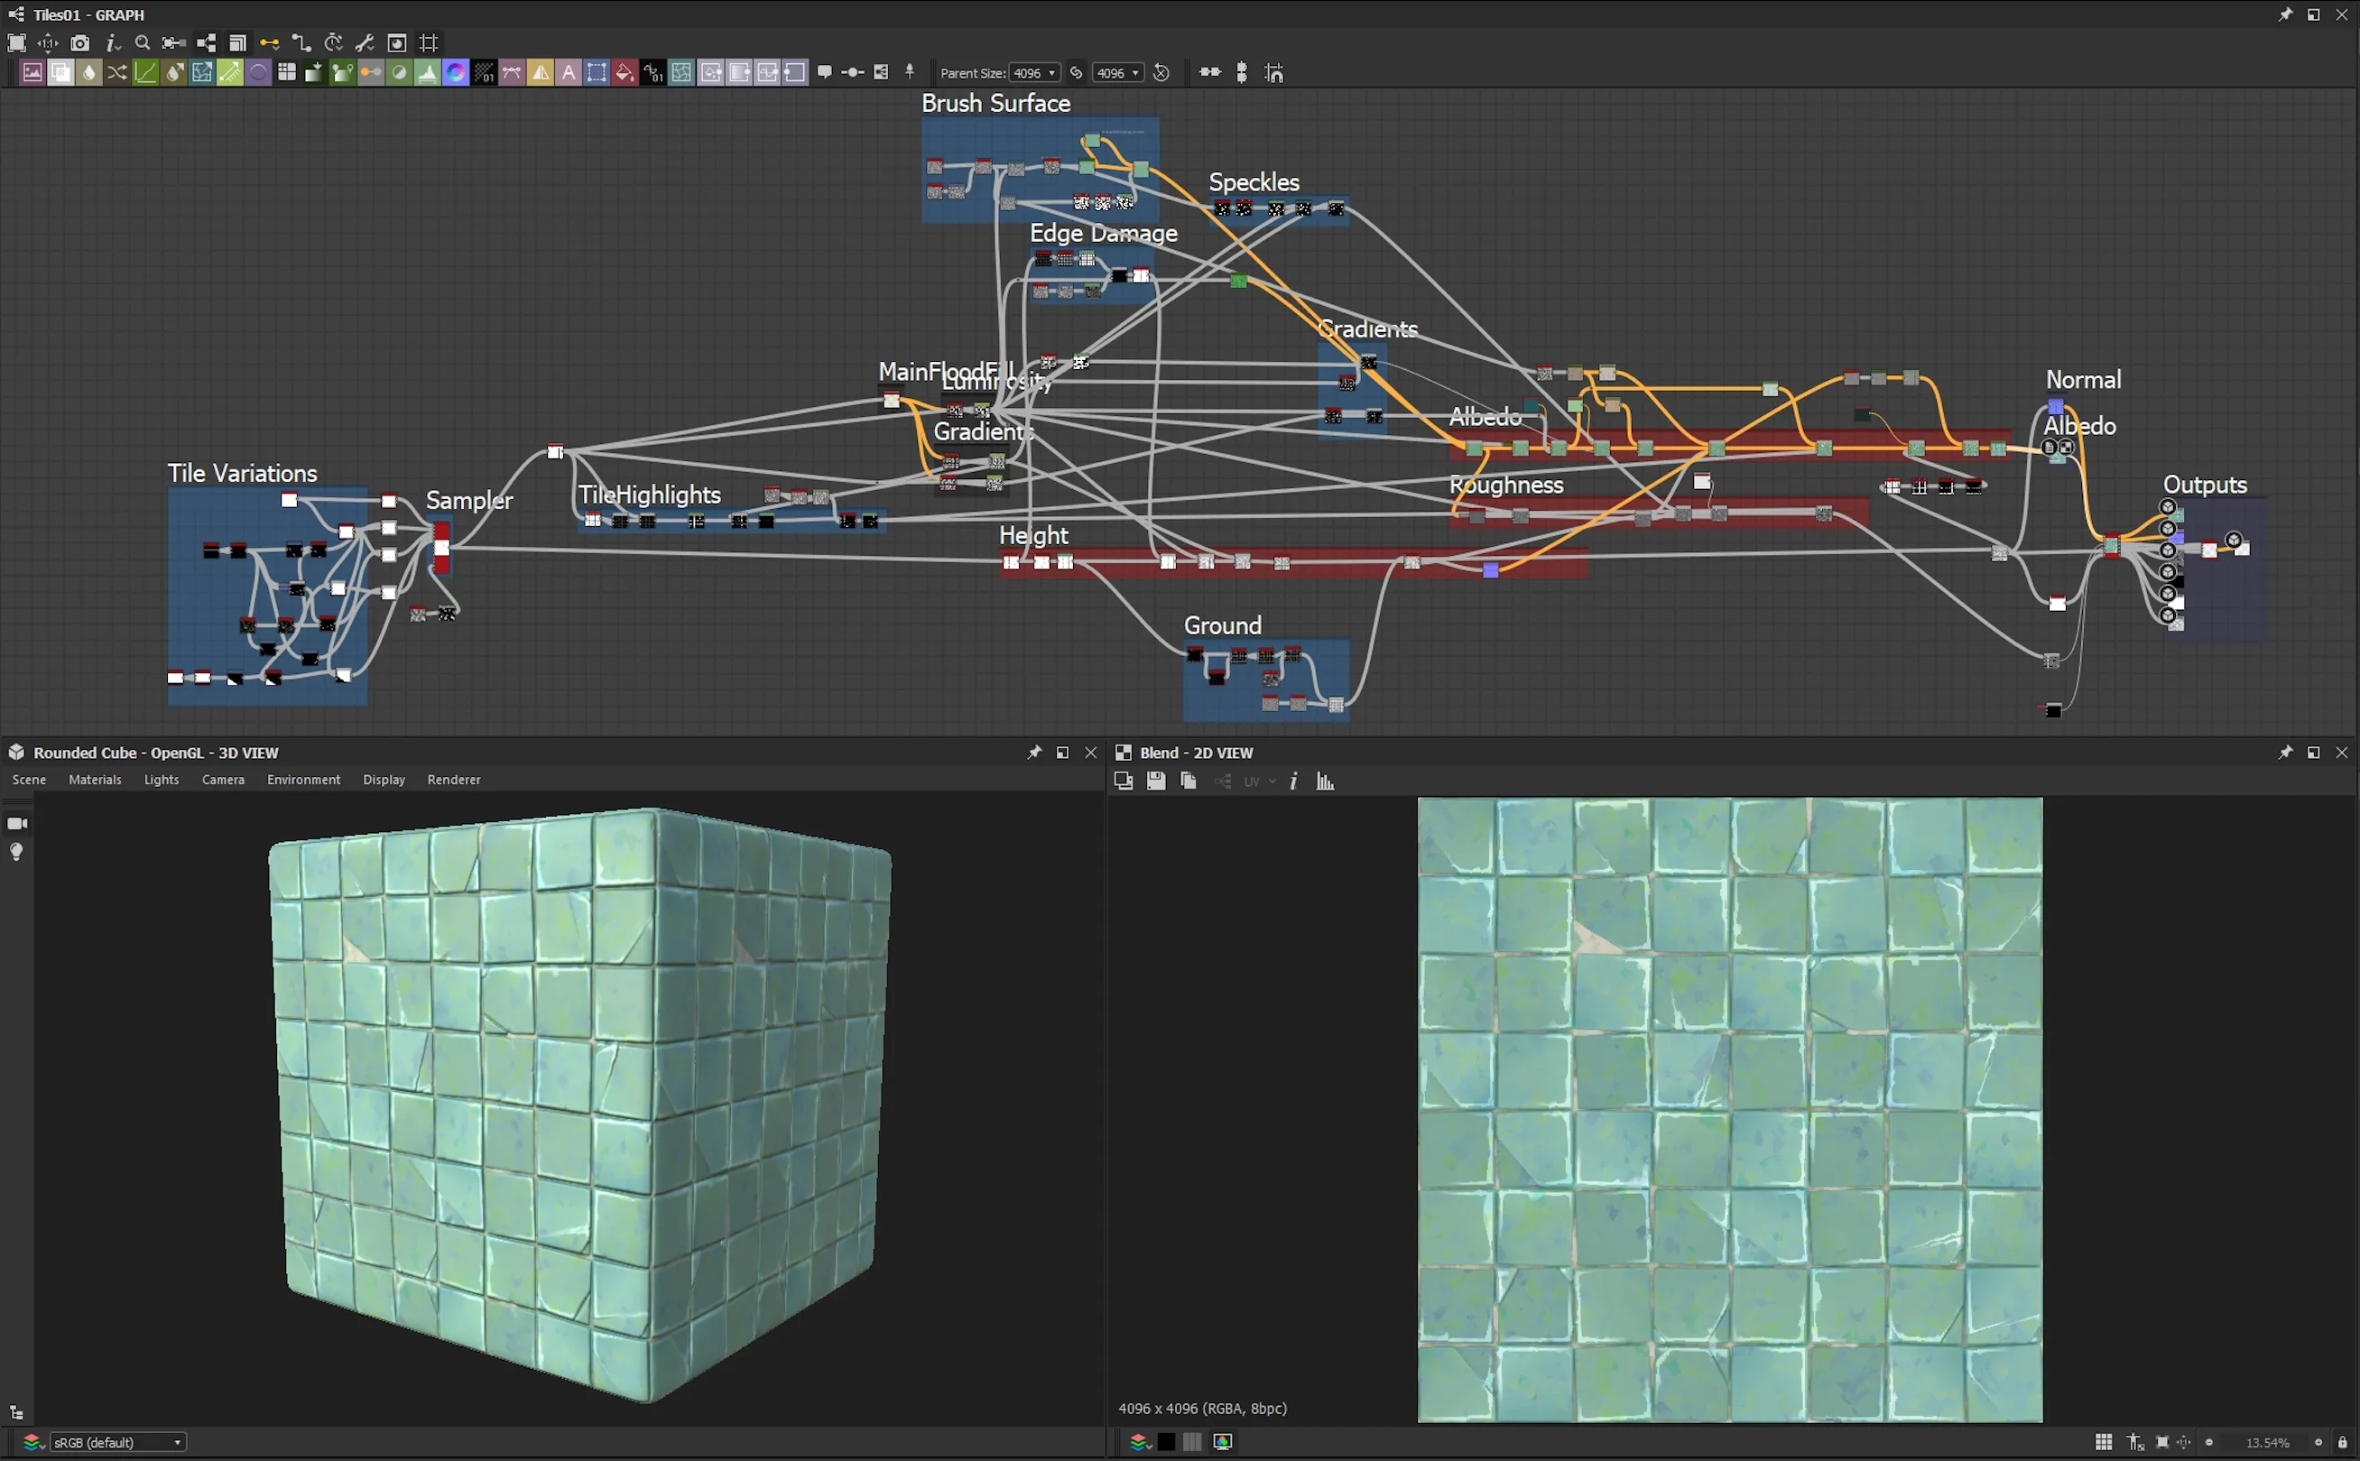Click the 13.54% zoom value field
The width and height of the screenshot is (2360, 1461).
coord(2267,1442)
